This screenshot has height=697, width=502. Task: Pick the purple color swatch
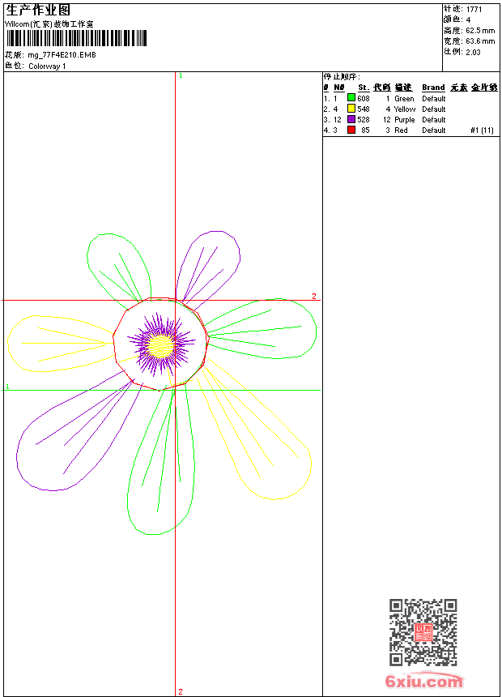(x=351, y=119)
